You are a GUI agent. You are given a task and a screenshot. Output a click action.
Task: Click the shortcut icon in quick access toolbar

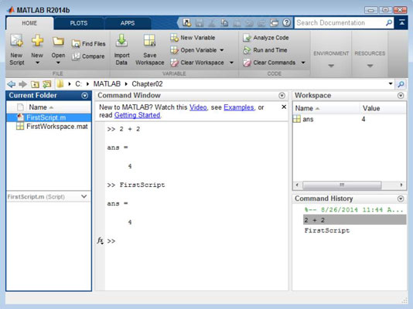coord(186,23)
